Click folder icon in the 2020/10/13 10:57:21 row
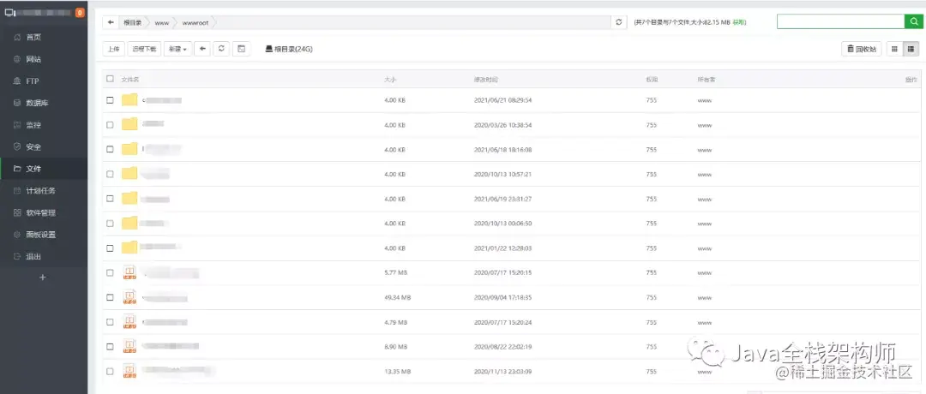This screenshot has width=926, height=394. pyautogui.click(x=129, y=174)
